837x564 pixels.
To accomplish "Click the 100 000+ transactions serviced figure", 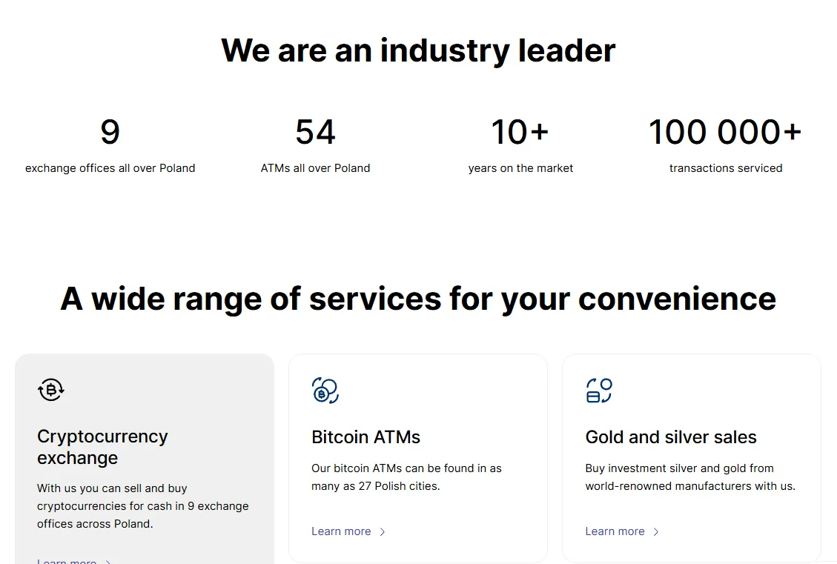I will pos(726,132).
